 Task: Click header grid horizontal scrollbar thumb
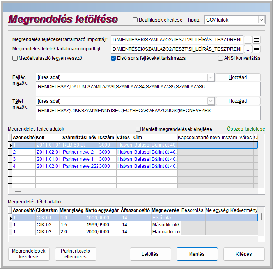[x=18, y=191]
